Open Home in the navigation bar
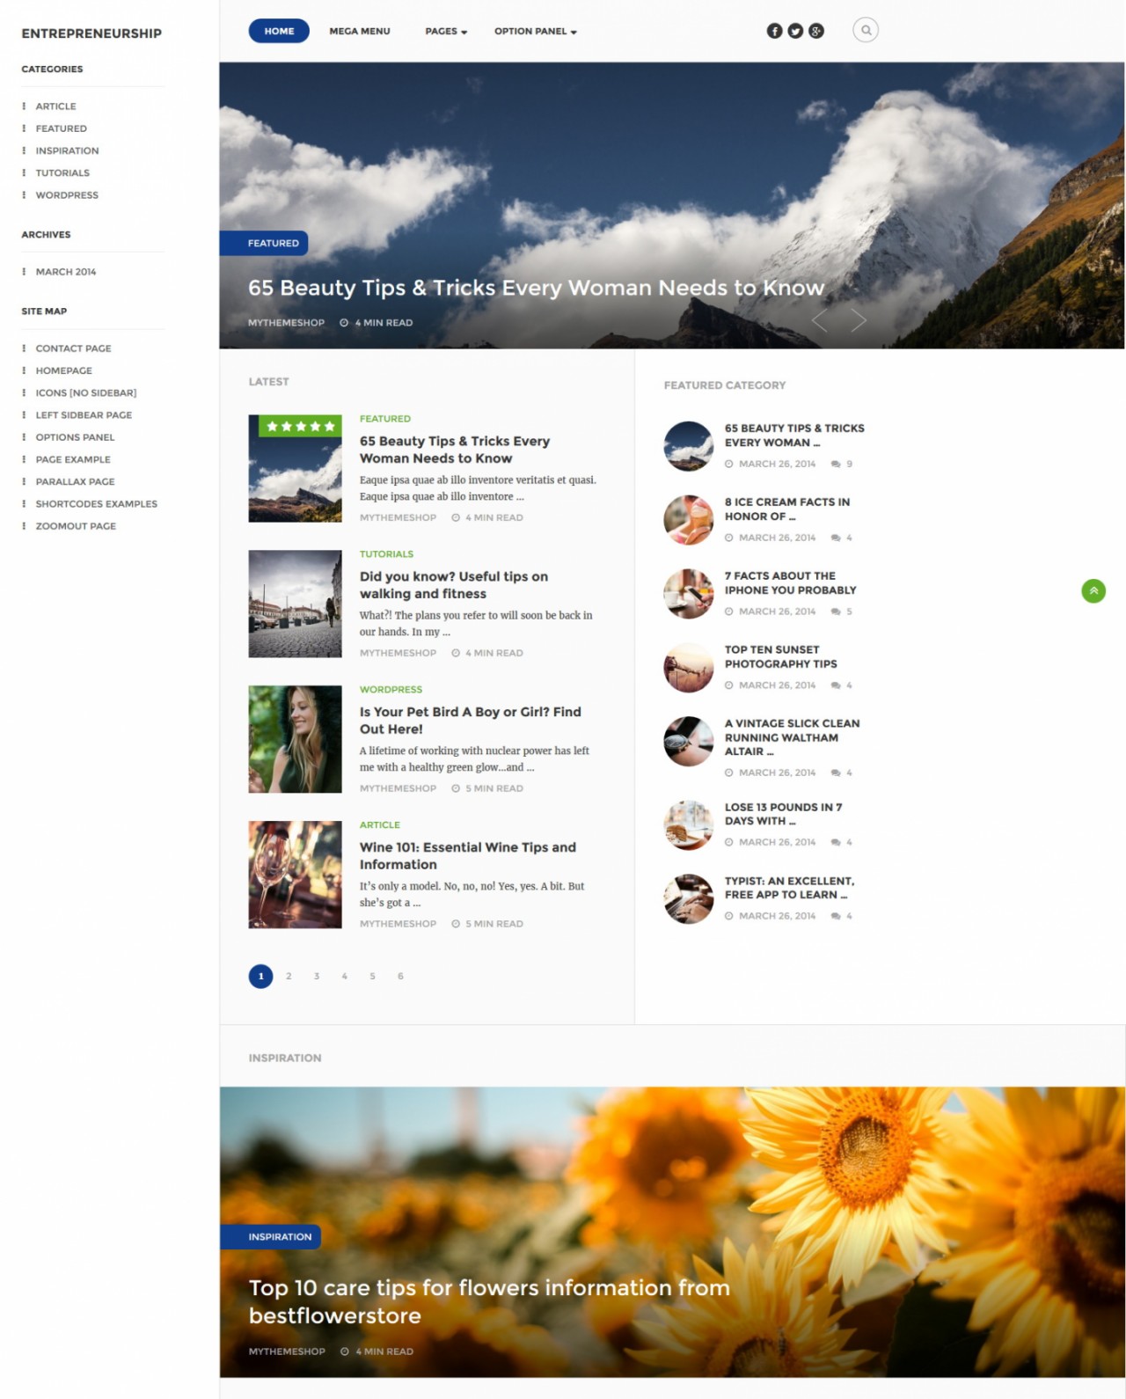Viewport: 1126px width, 1399px height. (279, 31)
